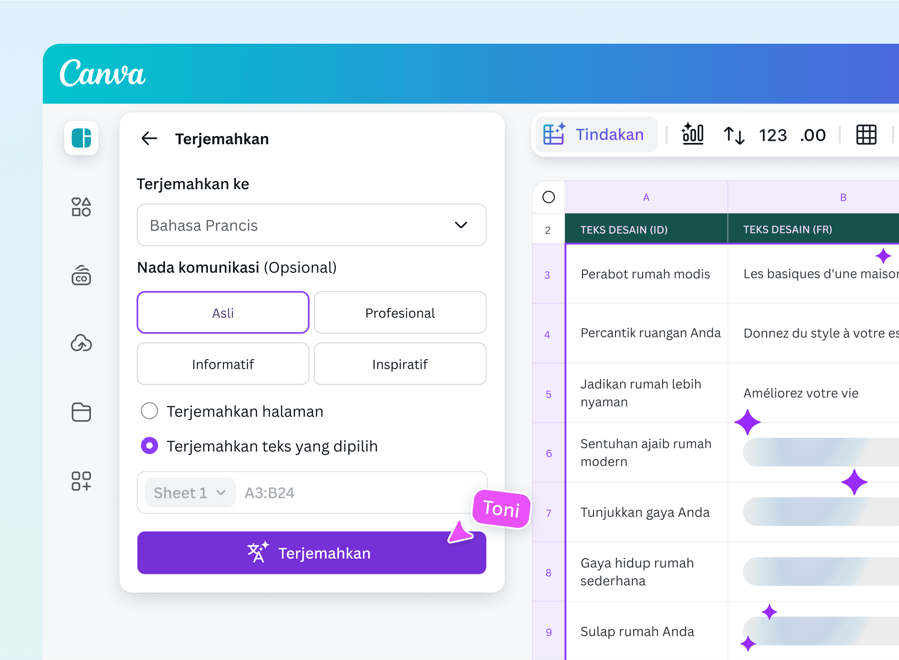
Task: Click the 123 number formatting icon
Action: (773, 134)
